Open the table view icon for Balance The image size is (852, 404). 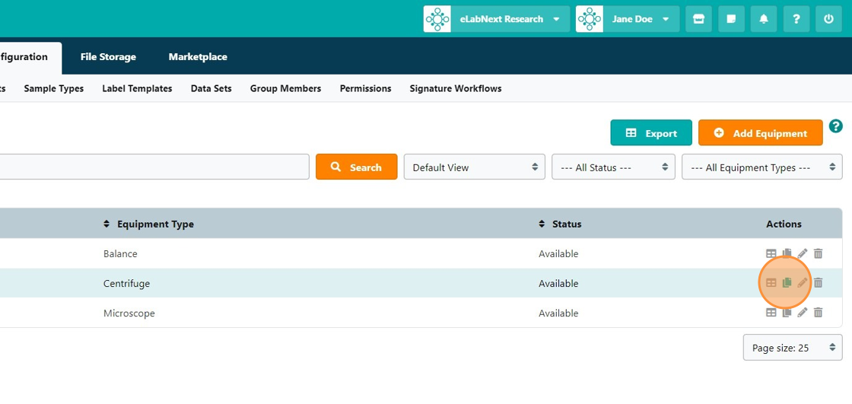pos(771,253)
